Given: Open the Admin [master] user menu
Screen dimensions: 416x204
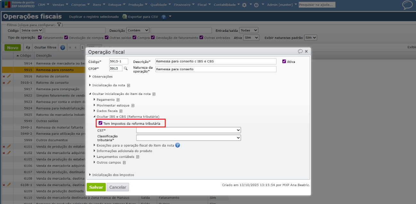Looking at the screenshot, I should tap(282, 5).
